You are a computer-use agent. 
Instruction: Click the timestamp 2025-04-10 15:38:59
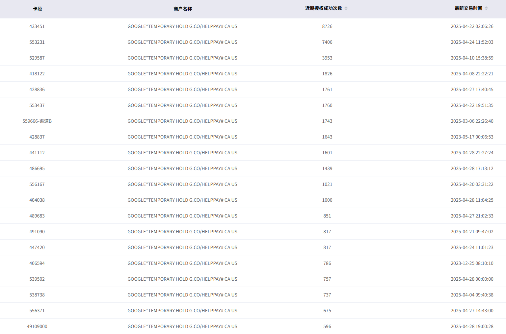472,58
